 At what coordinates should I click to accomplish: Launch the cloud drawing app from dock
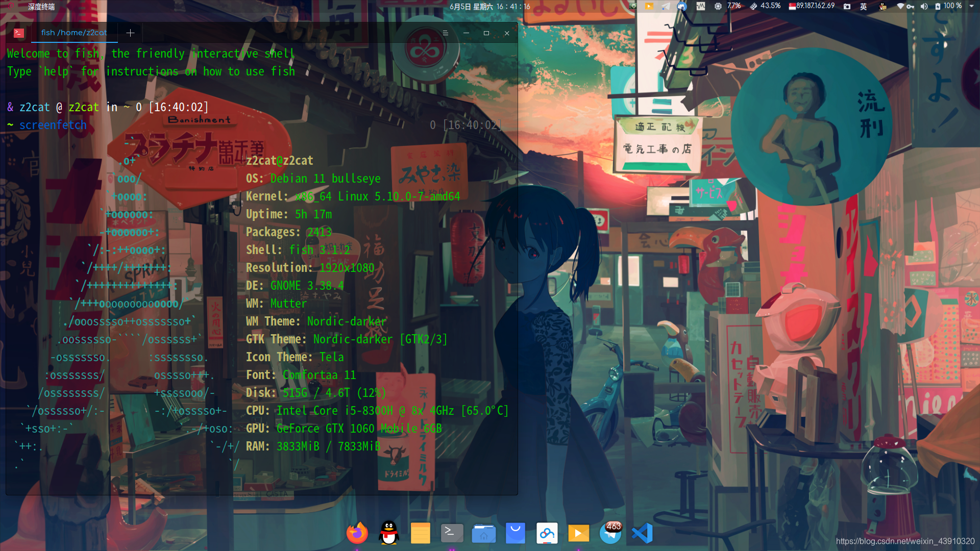[547, 533]
